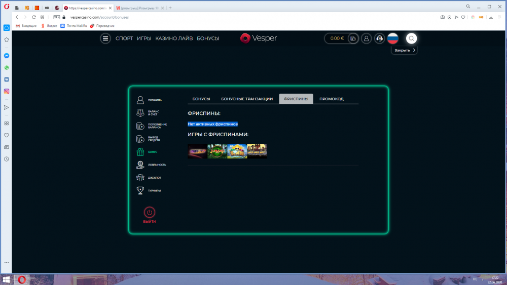The height and width of the screenshot is (285, 507).
Task: Switch to the Бонусные транзакции tab
Action: click(x=247, y=99)
